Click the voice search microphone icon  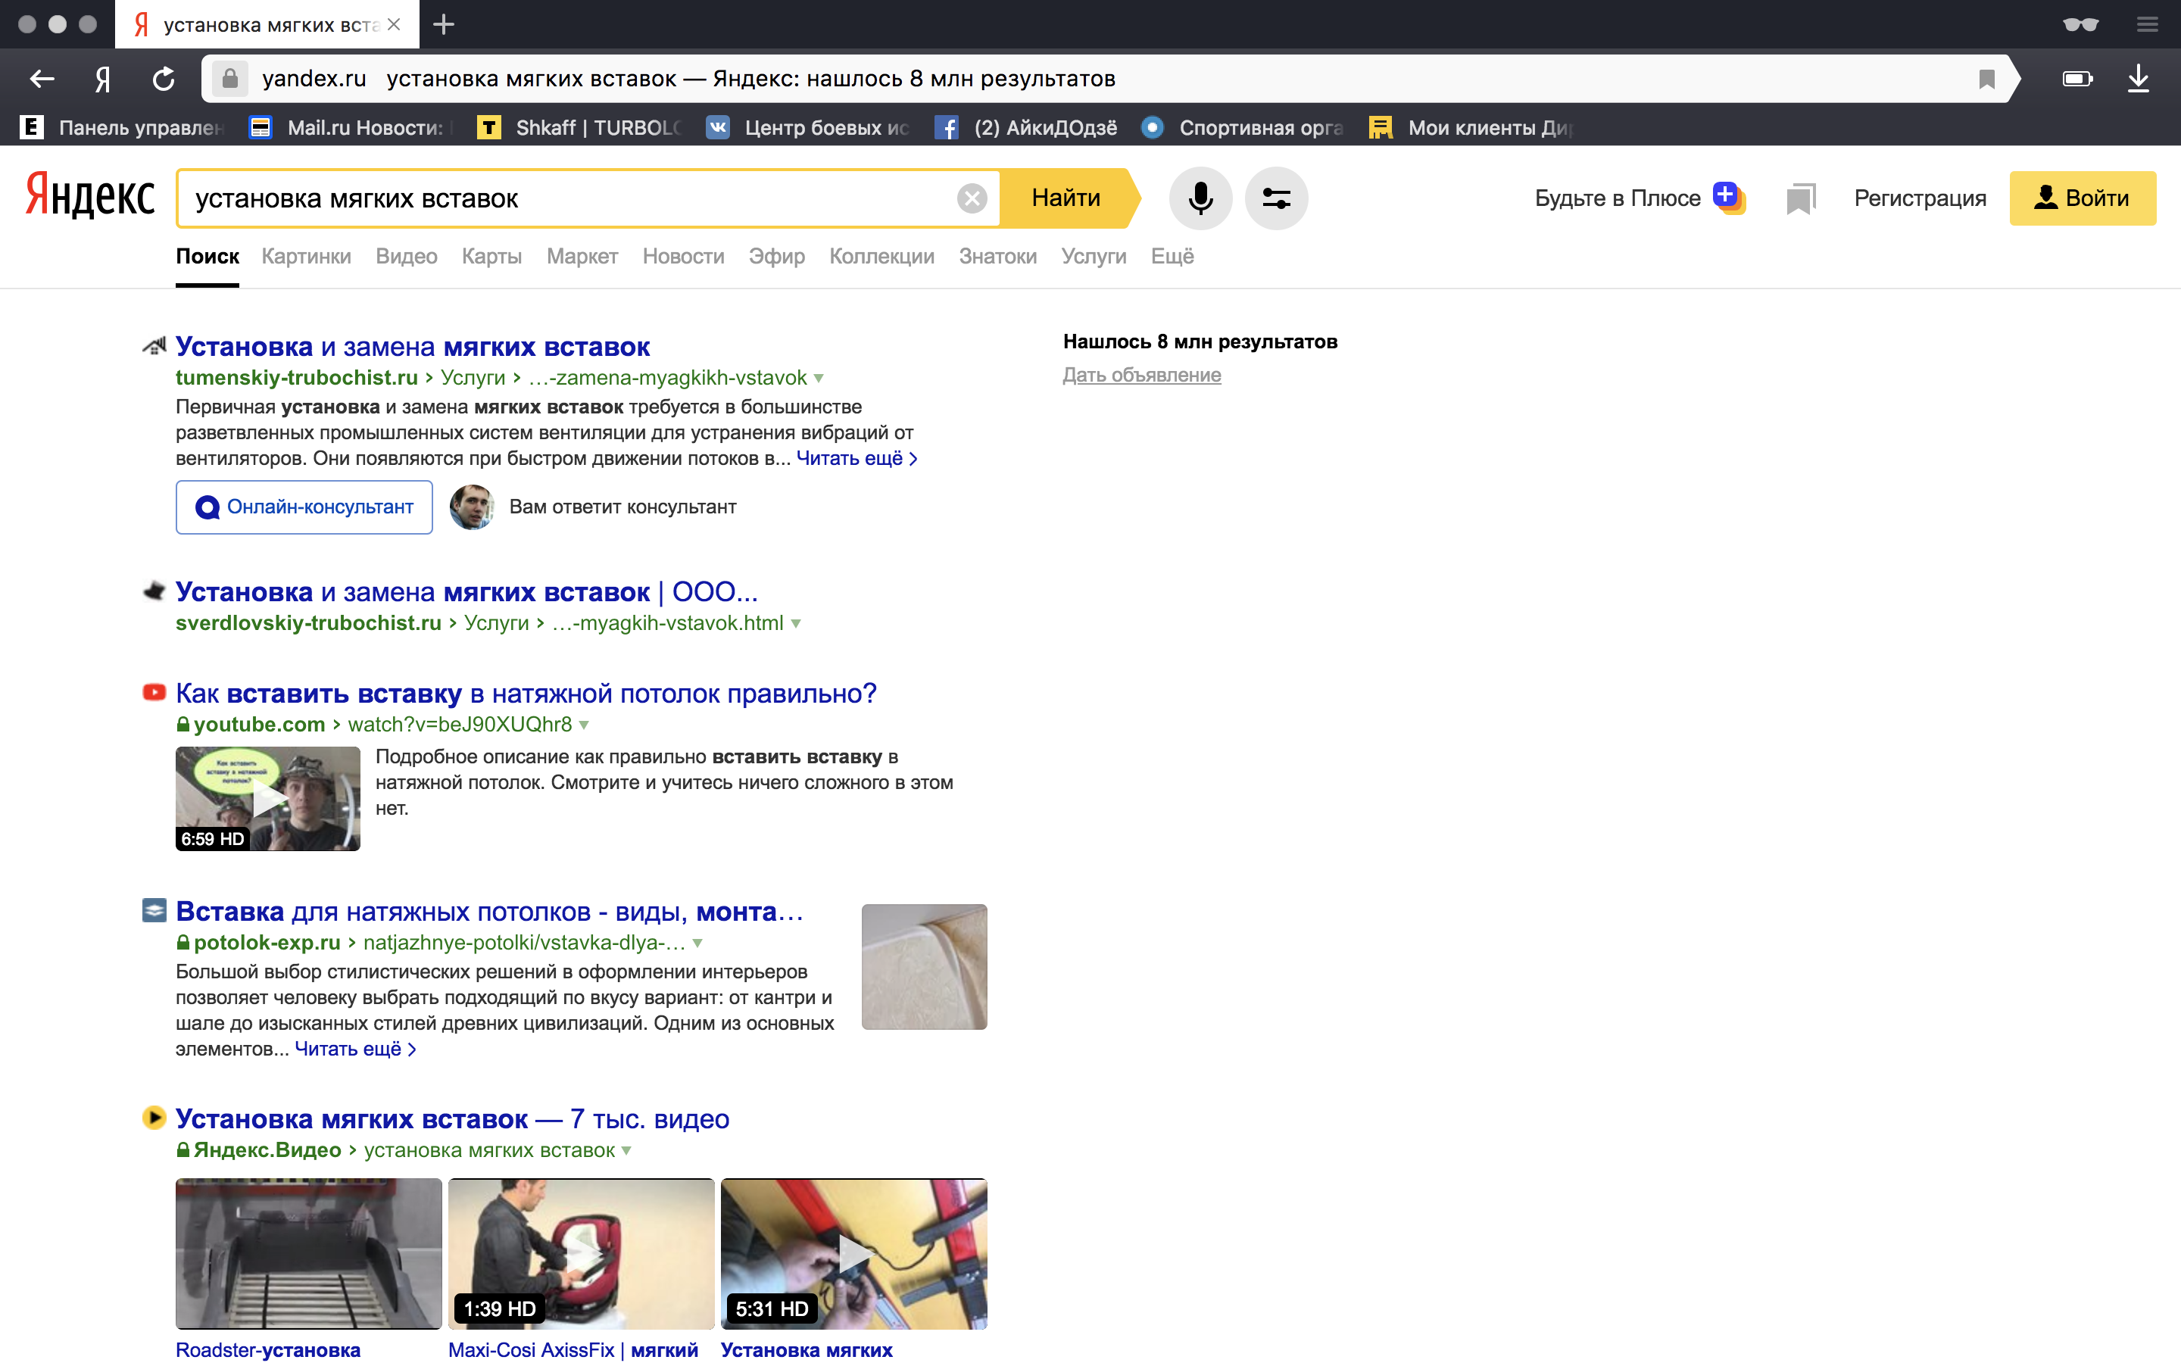pyautogui.click(x=1200, y=198)
